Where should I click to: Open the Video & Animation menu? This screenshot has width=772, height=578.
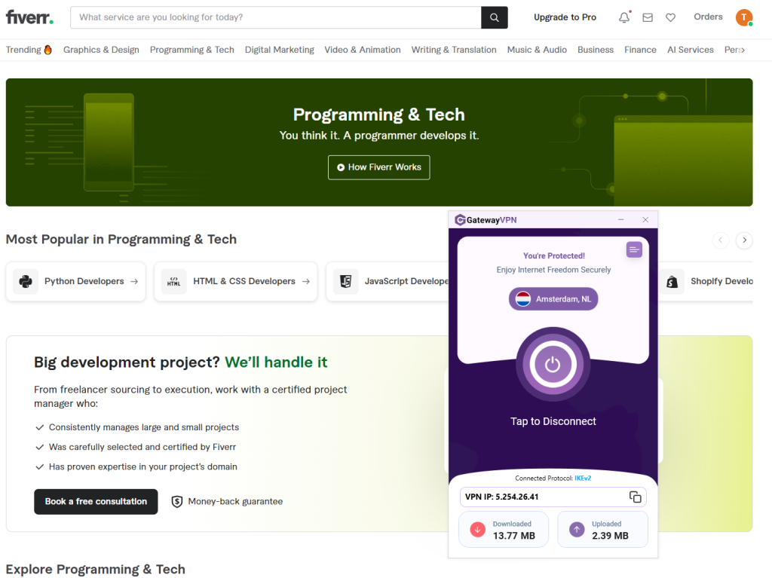point(363,50)
